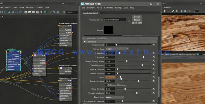The width and height of the screenshot is (205, 104).
Task: Click the black Sample preview swatch
Action: 109,30
